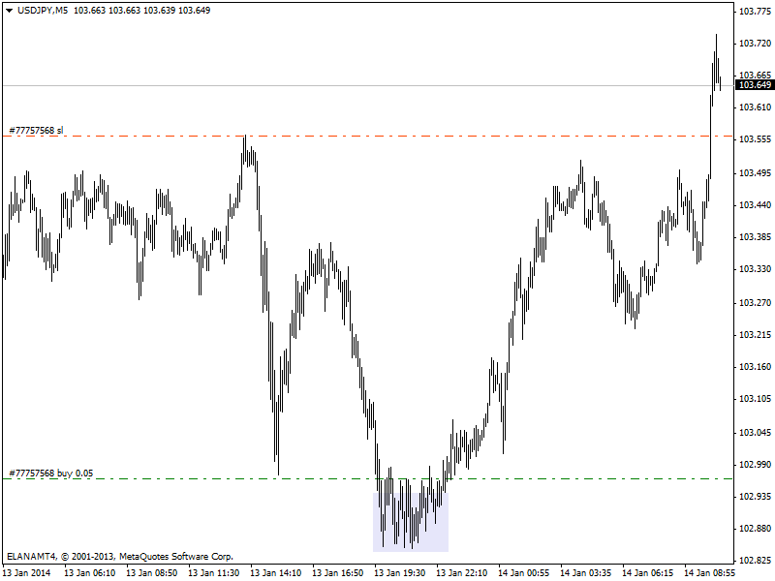Click the 103.440 price axis label

[x=755, y=205]
